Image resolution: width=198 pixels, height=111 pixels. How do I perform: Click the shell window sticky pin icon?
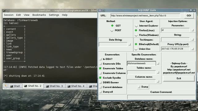[8, 10]
